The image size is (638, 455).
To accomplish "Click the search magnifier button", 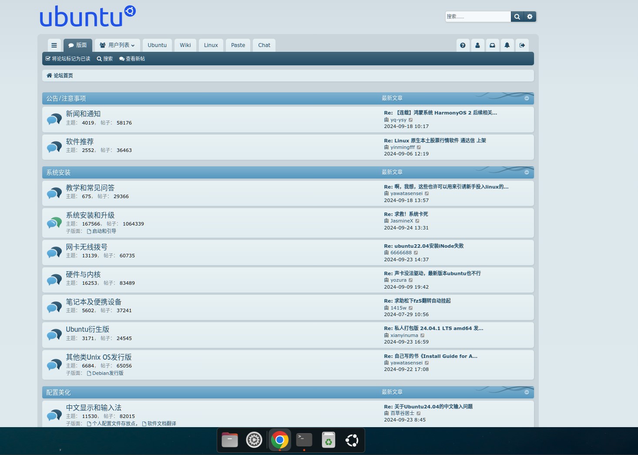I will [517, 17].
